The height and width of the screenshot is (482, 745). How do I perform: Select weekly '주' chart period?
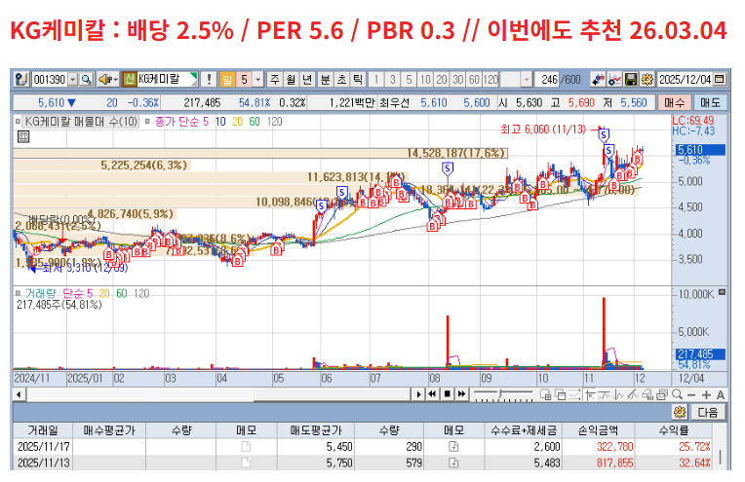click(275, 79)
